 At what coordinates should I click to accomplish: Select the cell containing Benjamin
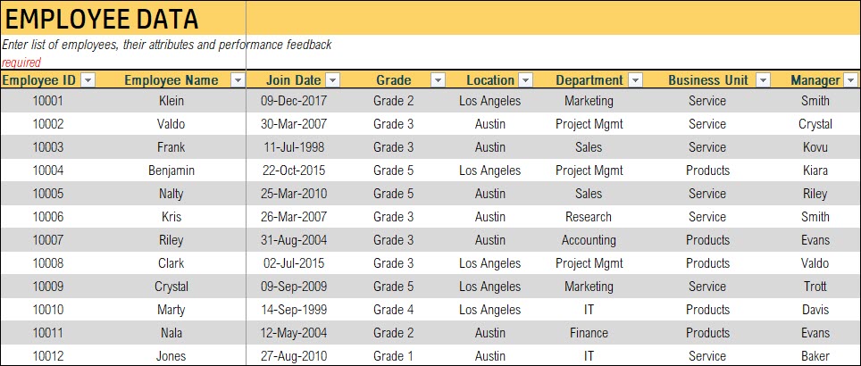click(171, 171)
